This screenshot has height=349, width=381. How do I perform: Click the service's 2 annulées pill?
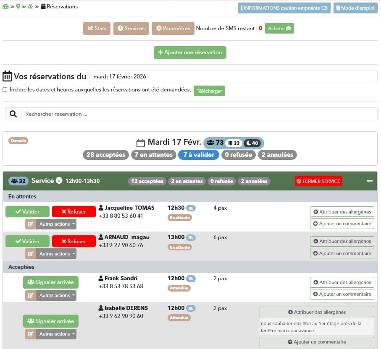click(254, 181)
